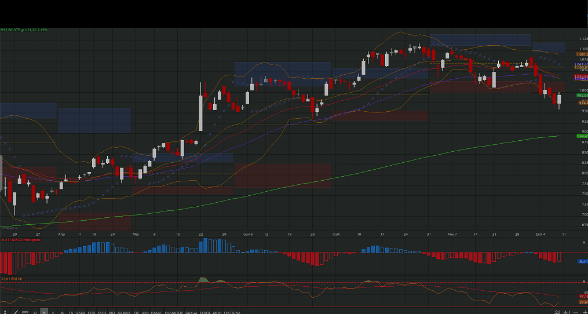Click the Απρ date label on time axis
Viewport: 588px width, 314px height.
(x=61, y=234)
